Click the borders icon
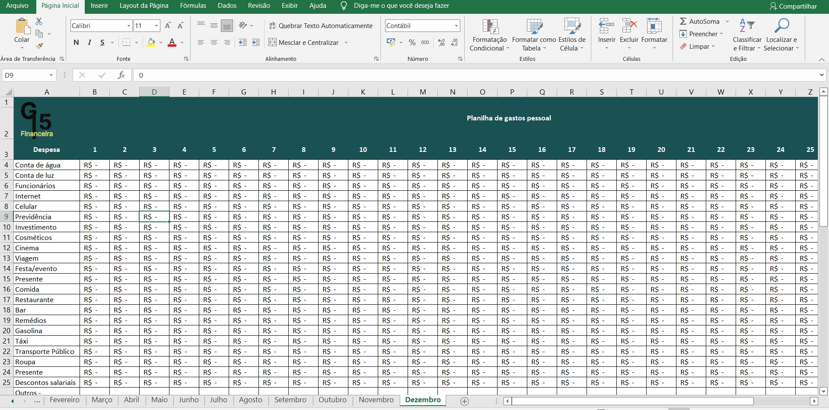829x410 pixels. pos(126,42)
